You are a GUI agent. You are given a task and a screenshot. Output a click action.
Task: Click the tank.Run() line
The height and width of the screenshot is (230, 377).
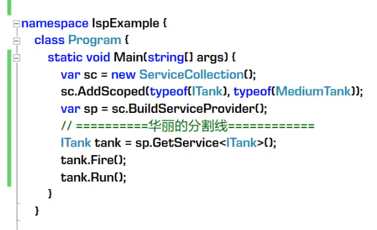(93, 177)
